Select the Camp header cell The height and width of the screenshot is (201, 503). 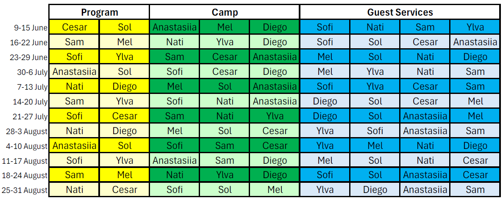point(225,12)
